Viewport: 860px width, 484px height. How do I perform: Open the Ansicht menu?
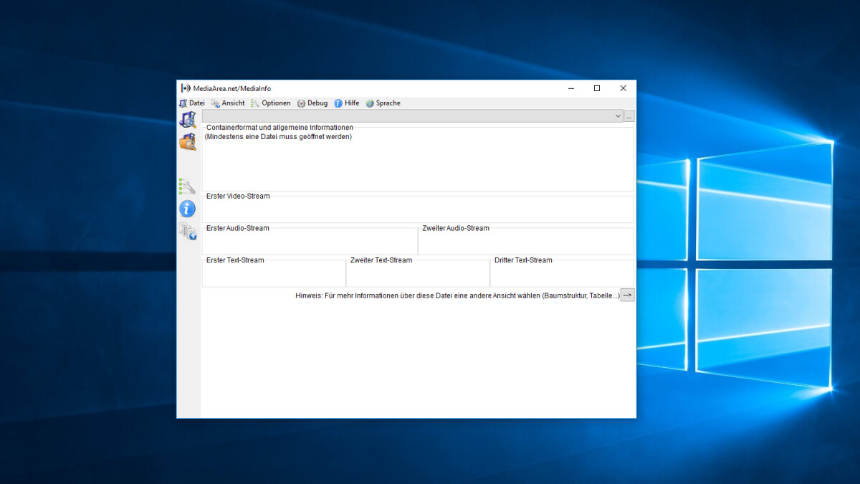coord(228,103)
